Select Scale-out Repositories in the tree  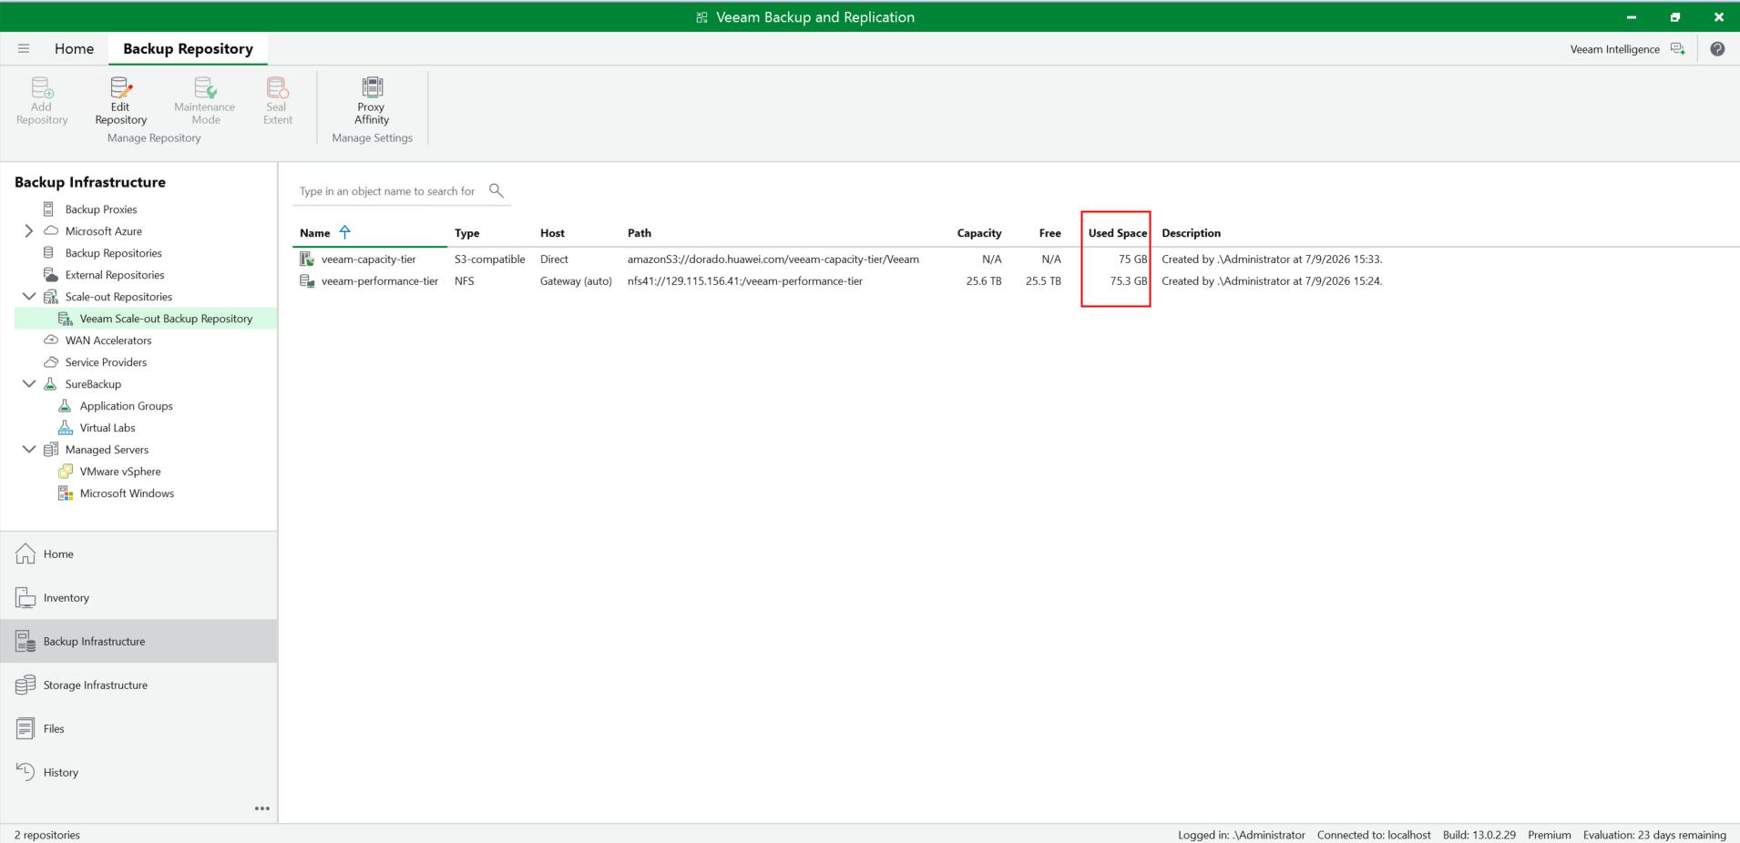pos(118,297)
